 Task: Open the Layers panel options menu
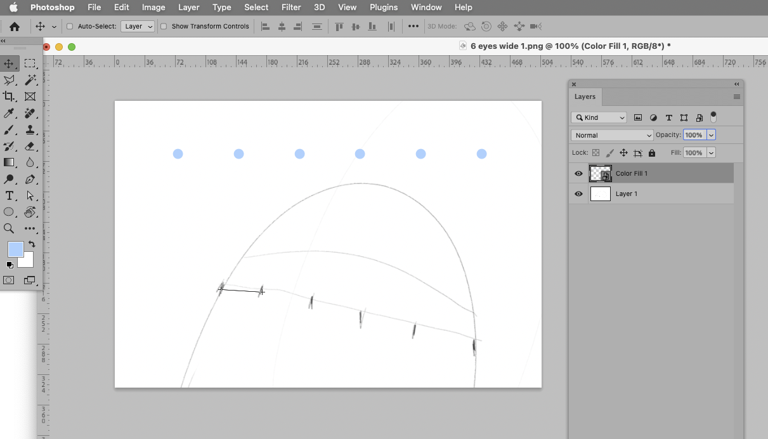pos(736,96)
